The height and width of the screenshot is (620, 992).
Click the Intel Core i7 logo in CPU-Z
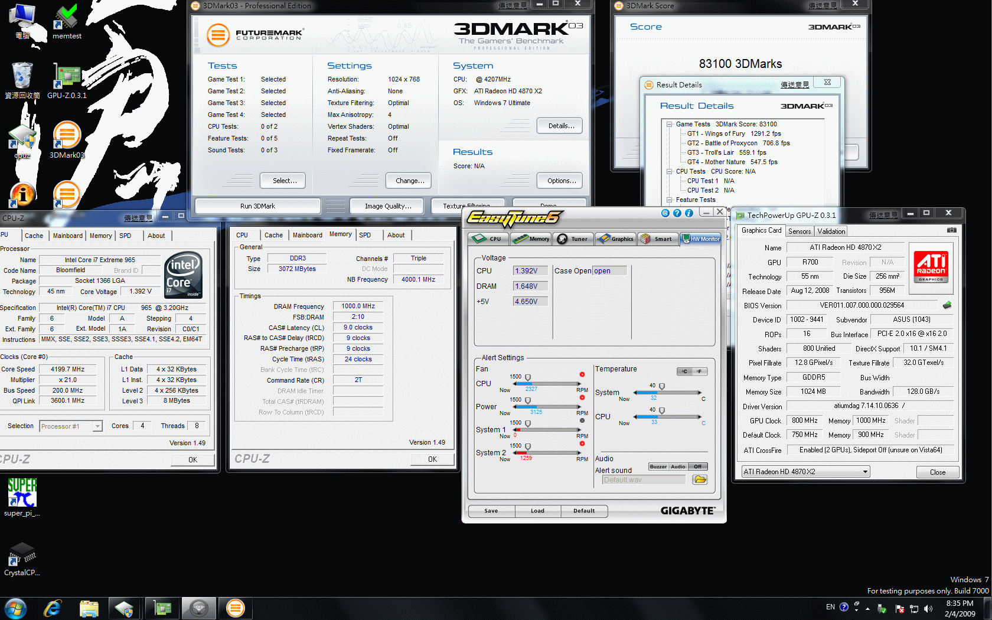(184, 274)
